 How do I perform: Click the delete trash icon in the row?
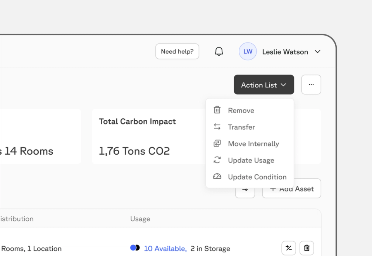[x=307, y=248]
